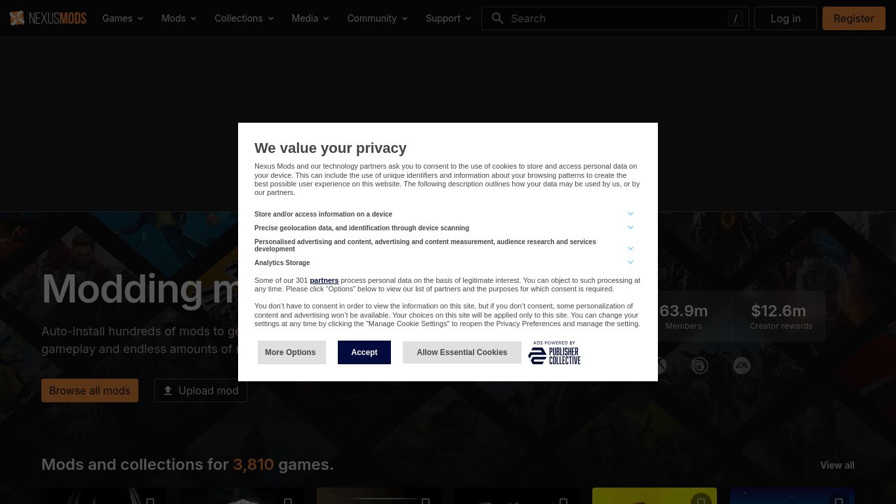Click the Ubisoft platform icon
This screenshot has height=504, width=896.
point(700,366)
